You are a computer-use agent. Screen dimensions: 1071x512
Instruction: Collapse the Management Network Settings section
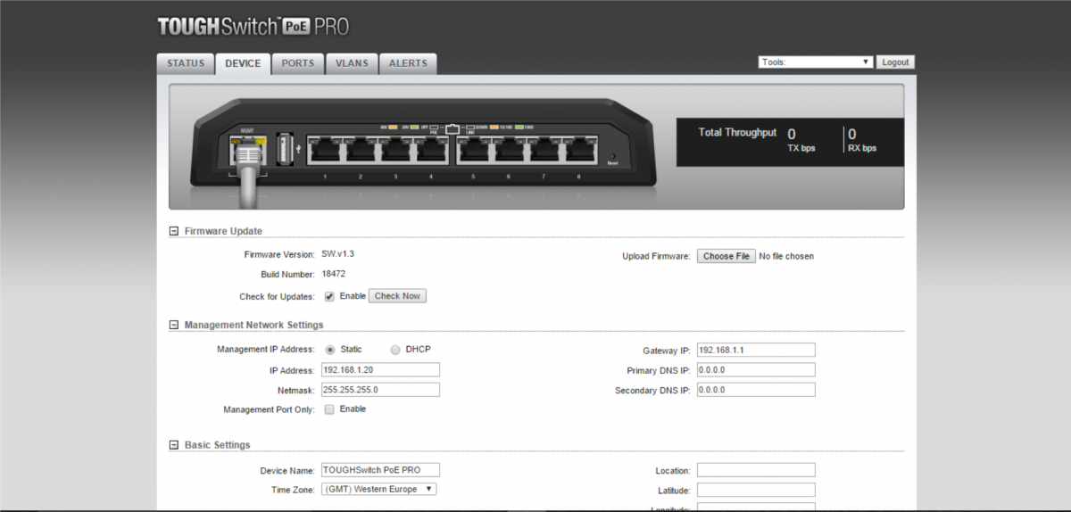(174, 326)
